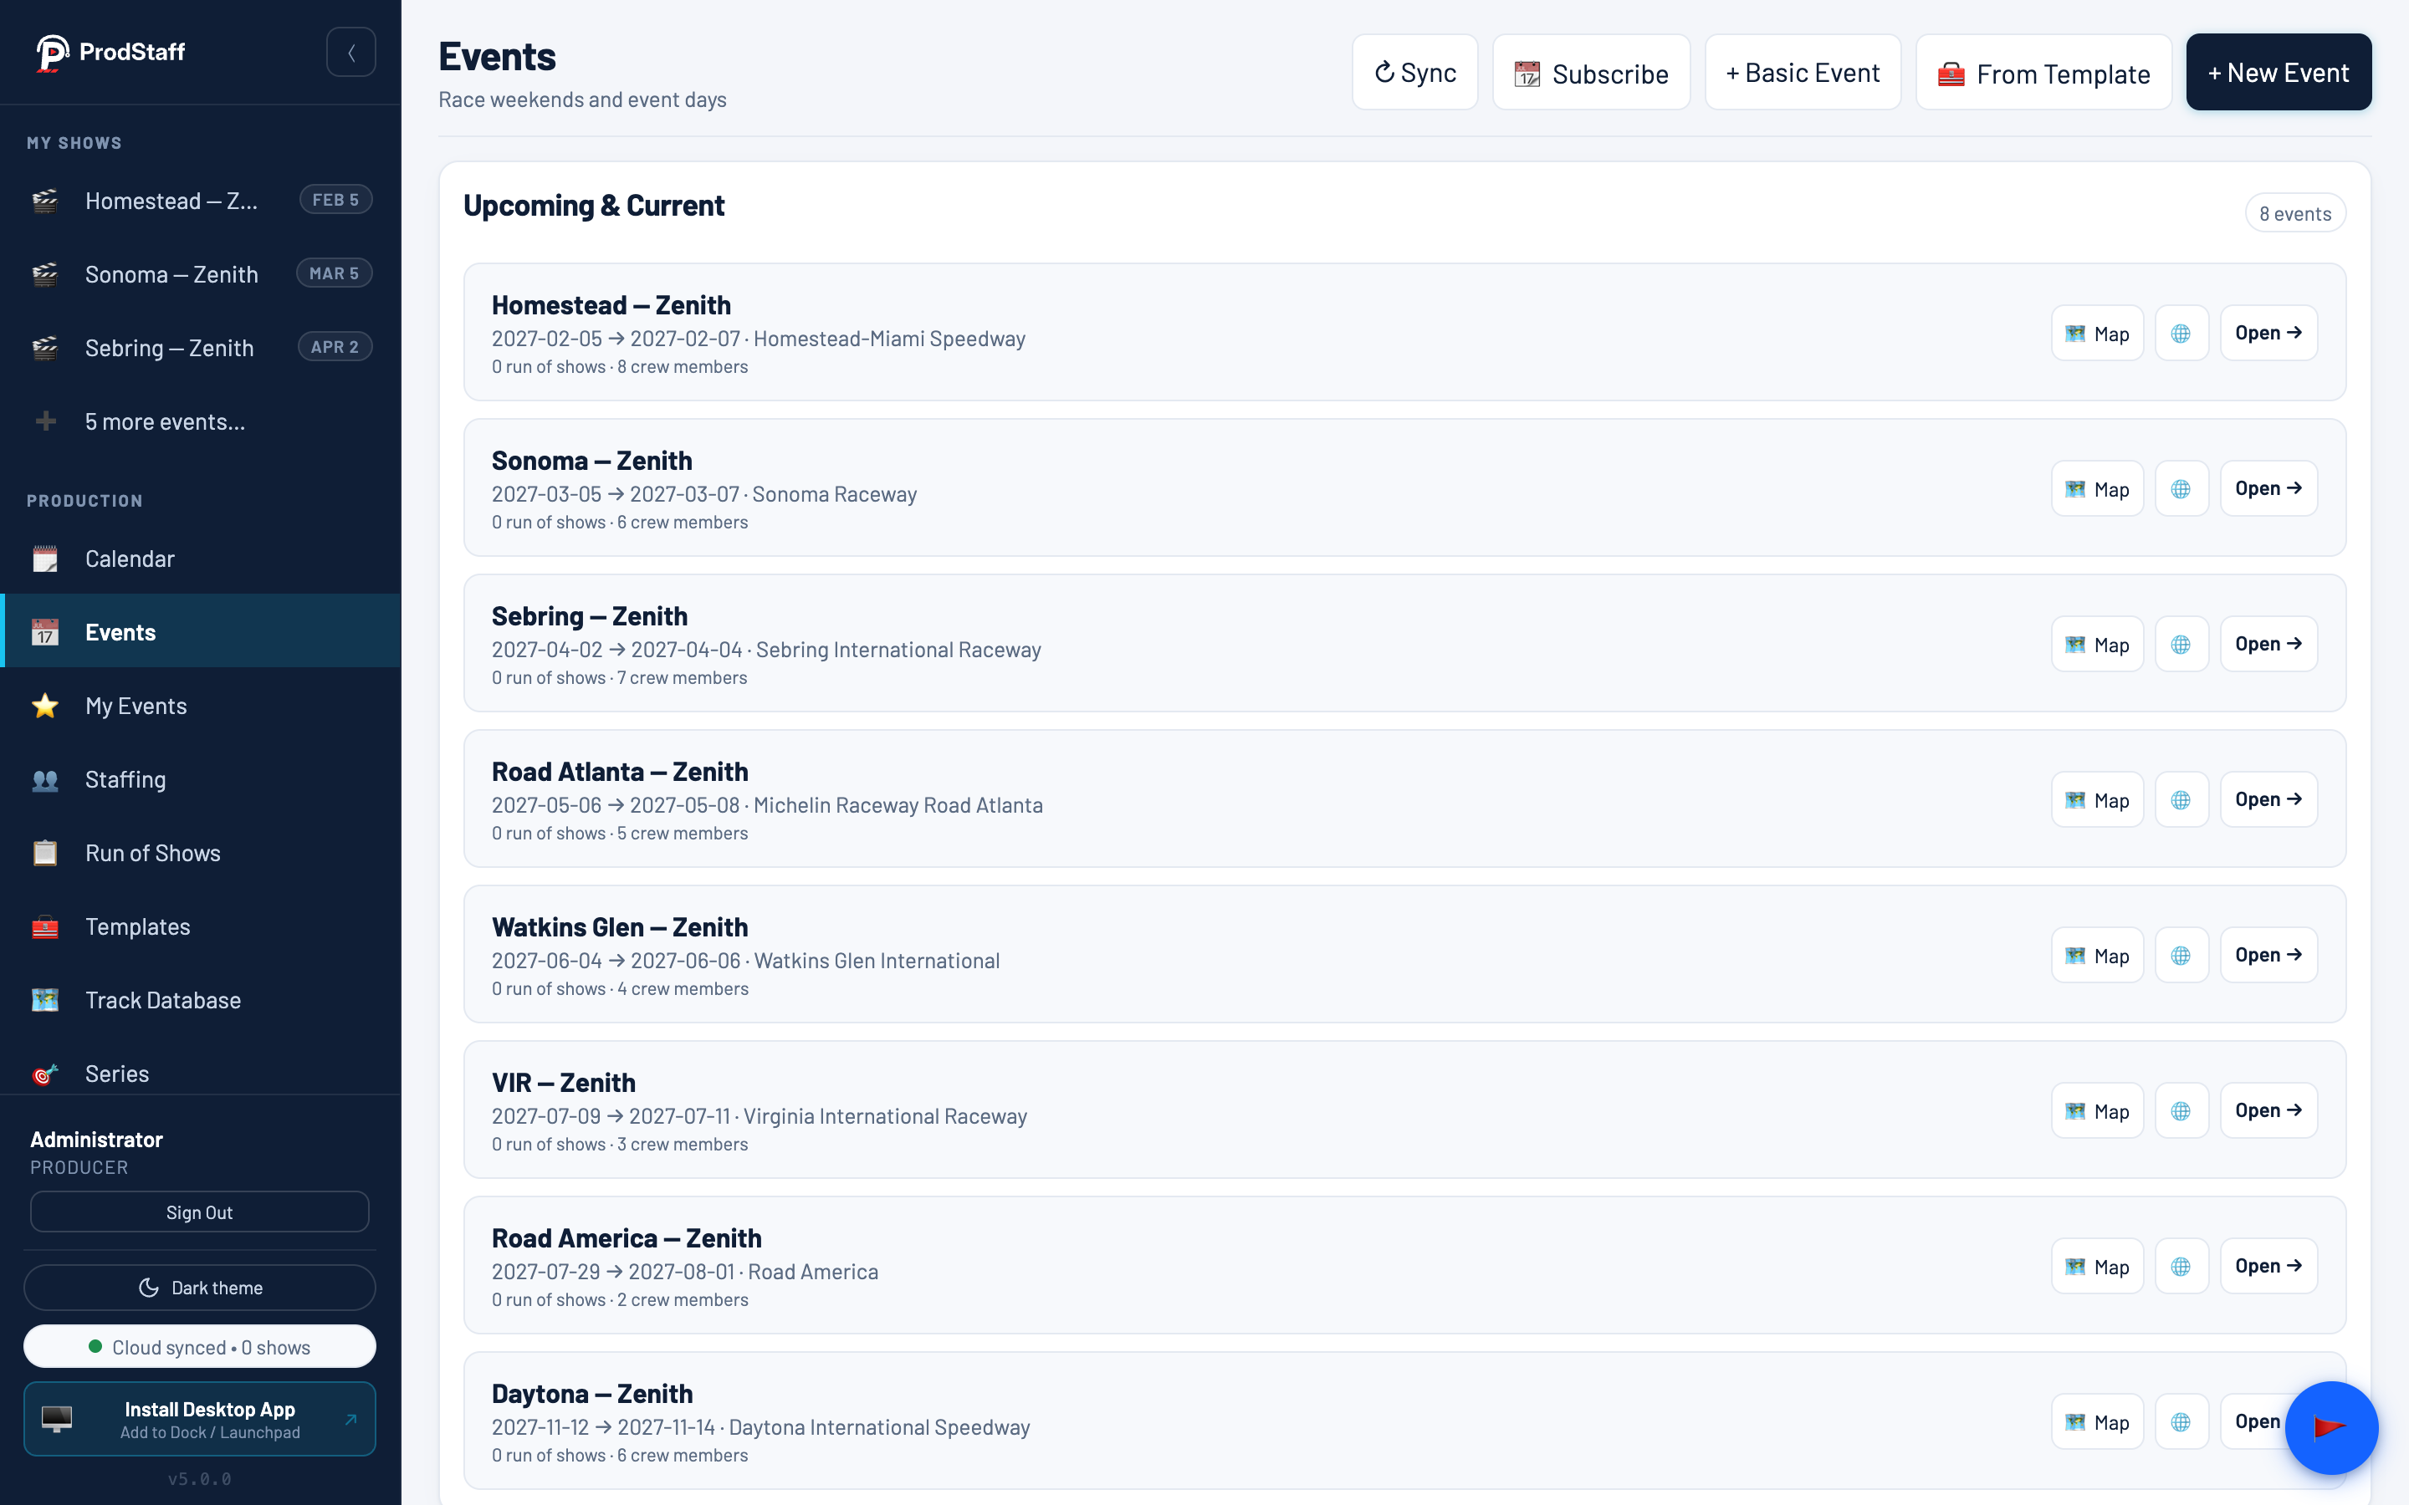Show Map for Road Atlanta — Zenith
The image size is (2409, 1505).
click(x=2096, y=799)
